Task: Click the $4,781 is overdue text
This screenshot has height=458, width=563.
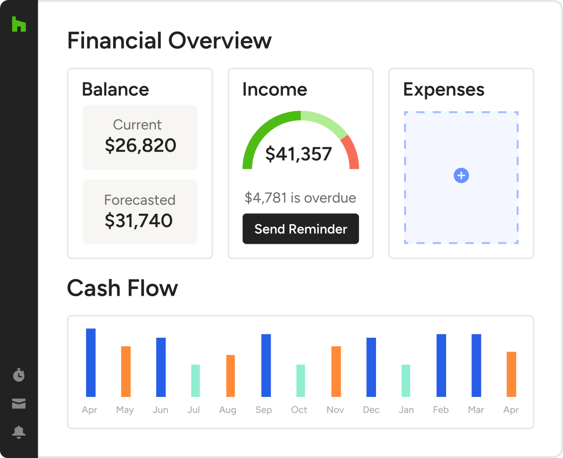Action: (300, 198)
